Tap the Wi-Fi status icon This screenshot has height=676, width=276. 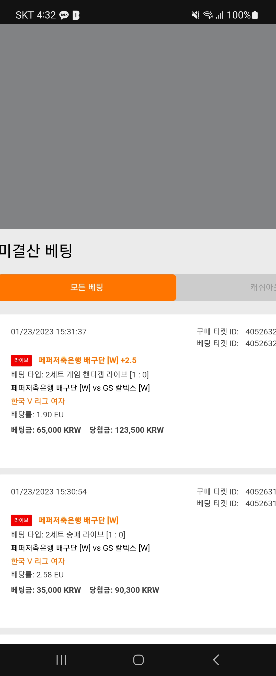208,15
